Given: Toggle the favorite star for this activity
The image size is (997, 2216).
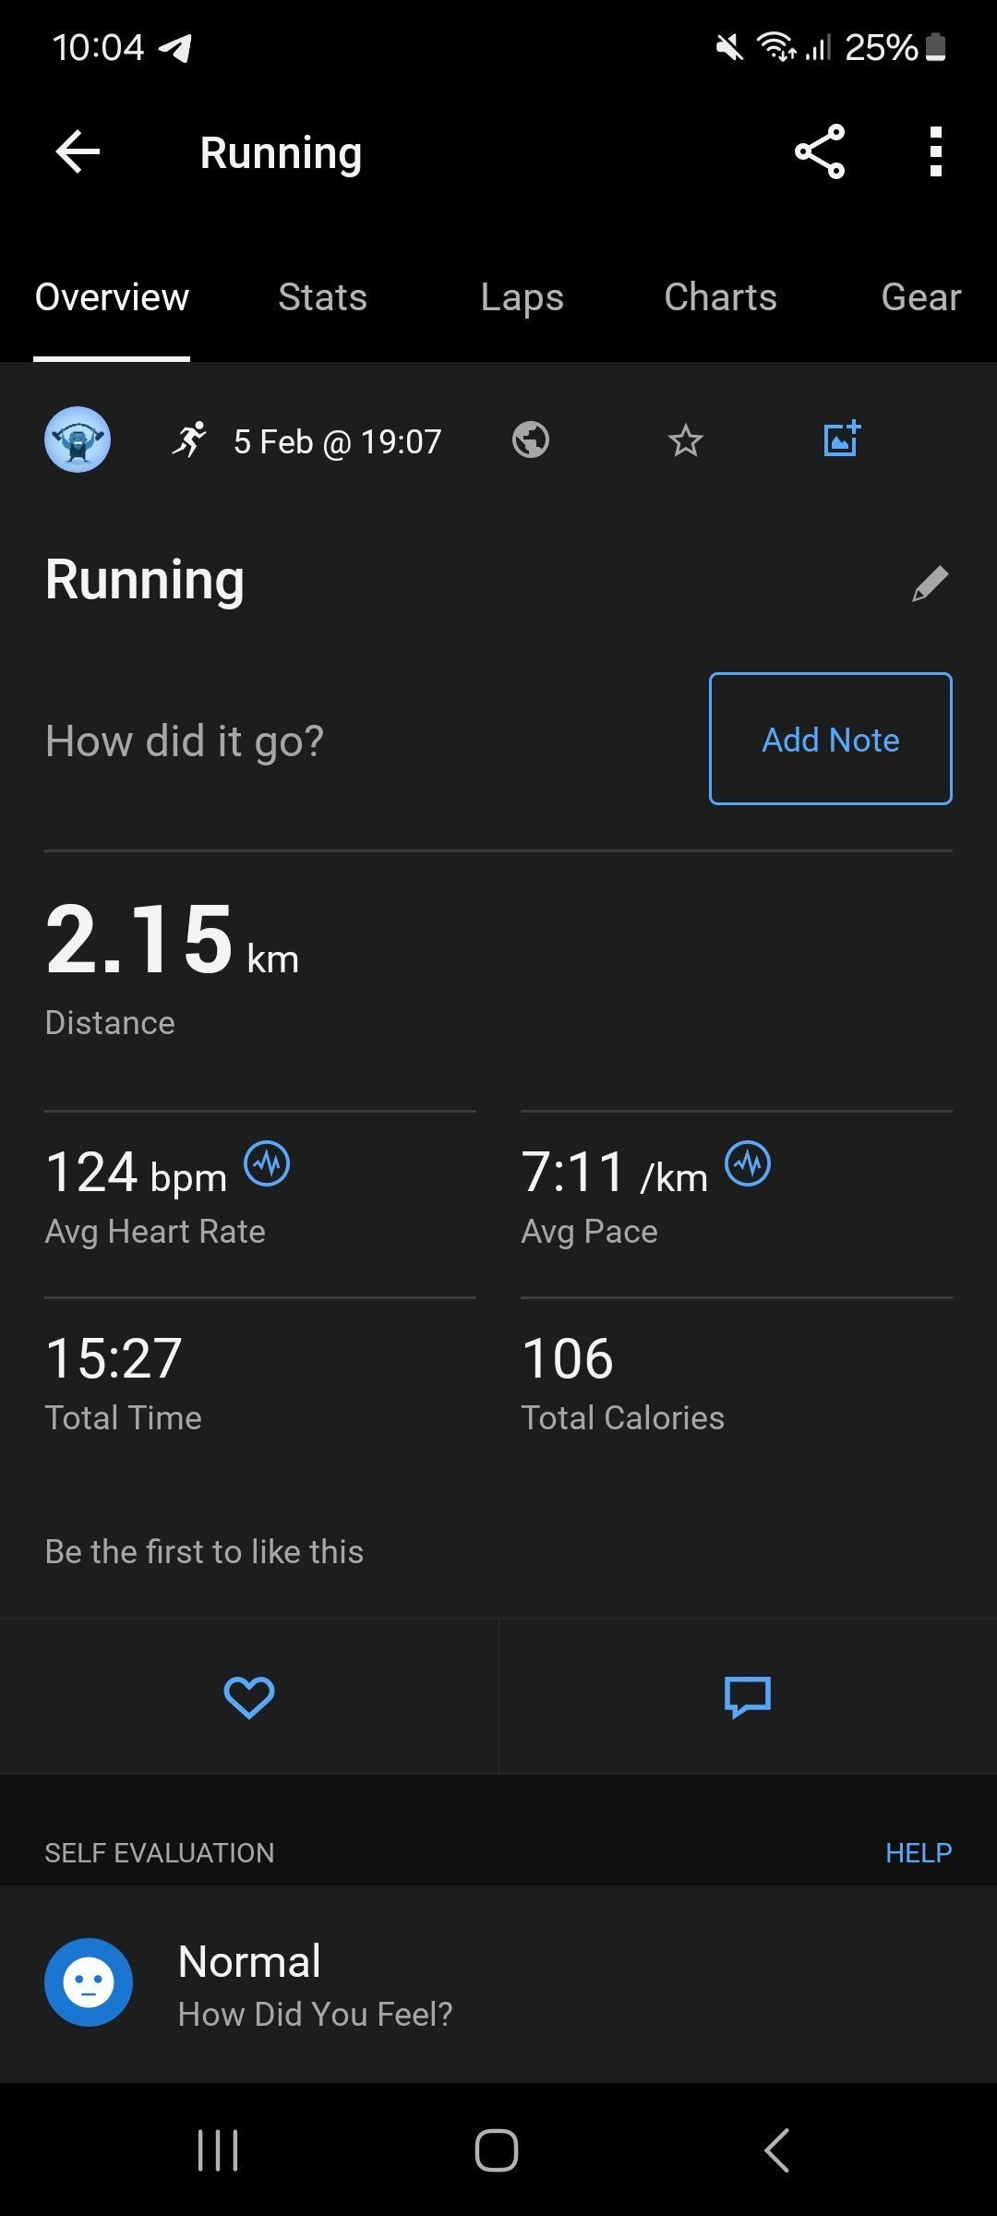Looking at the screenshot, I should 685,440.
